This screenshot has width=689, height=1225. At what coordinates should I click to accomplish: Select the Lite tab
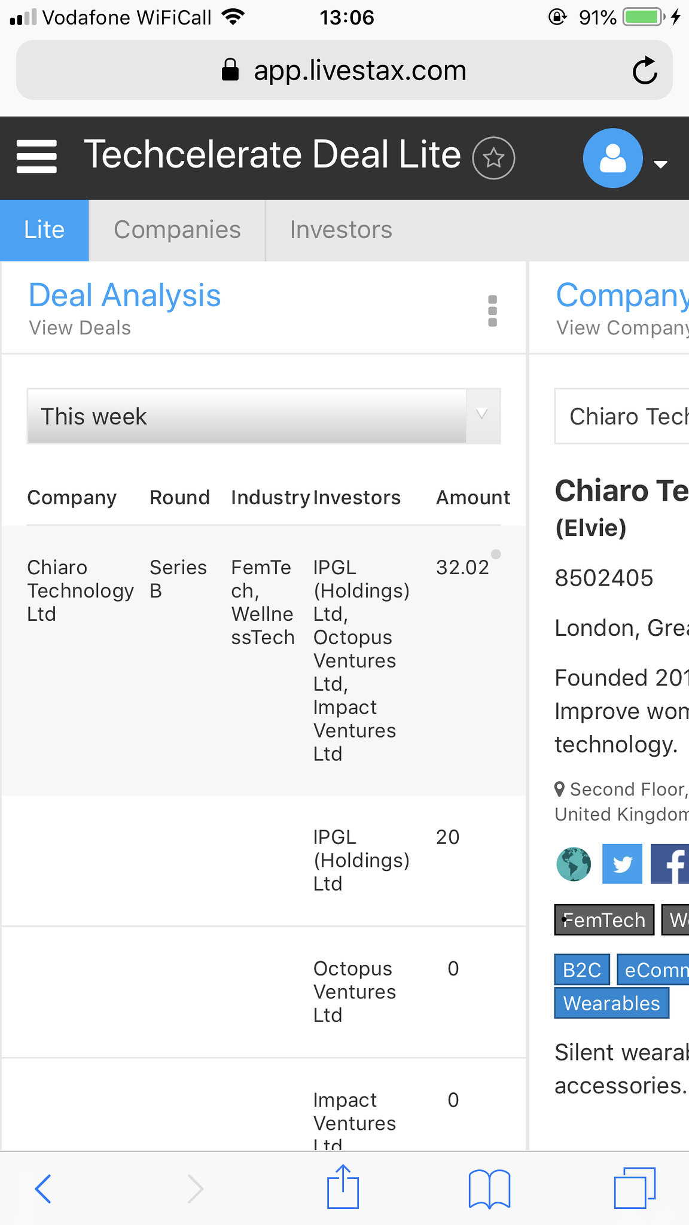(x=44, y=230)
